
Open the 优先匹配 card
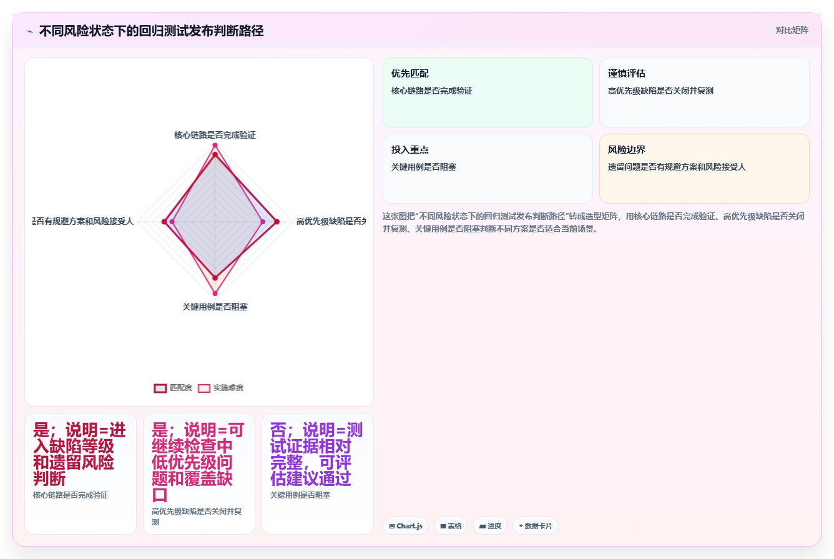(488, 92)
